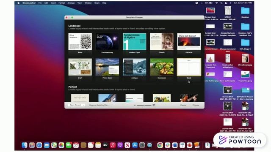Click Open an Existing File button
This screenshot has height=152, width=271.
[x=99, y=105]
